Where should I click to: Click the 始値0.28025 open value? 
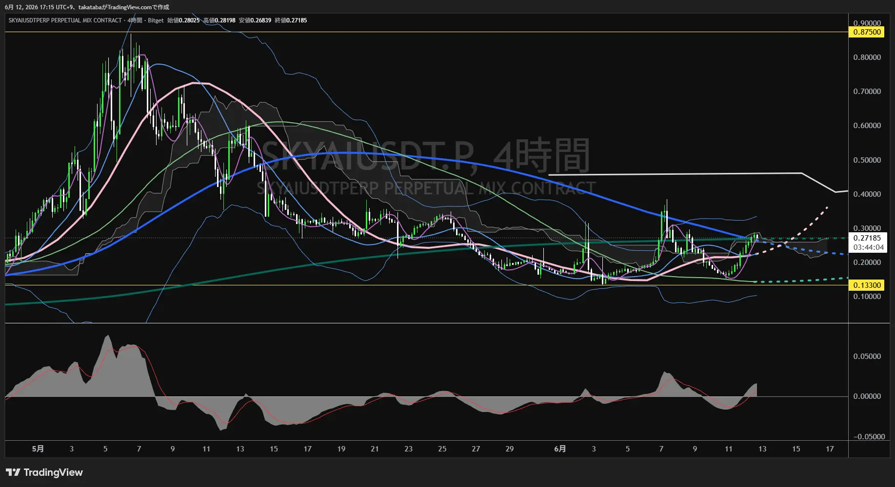[x=183, y=20]
